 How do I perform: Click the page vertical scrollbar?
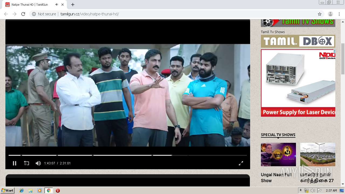coord(343,59)
